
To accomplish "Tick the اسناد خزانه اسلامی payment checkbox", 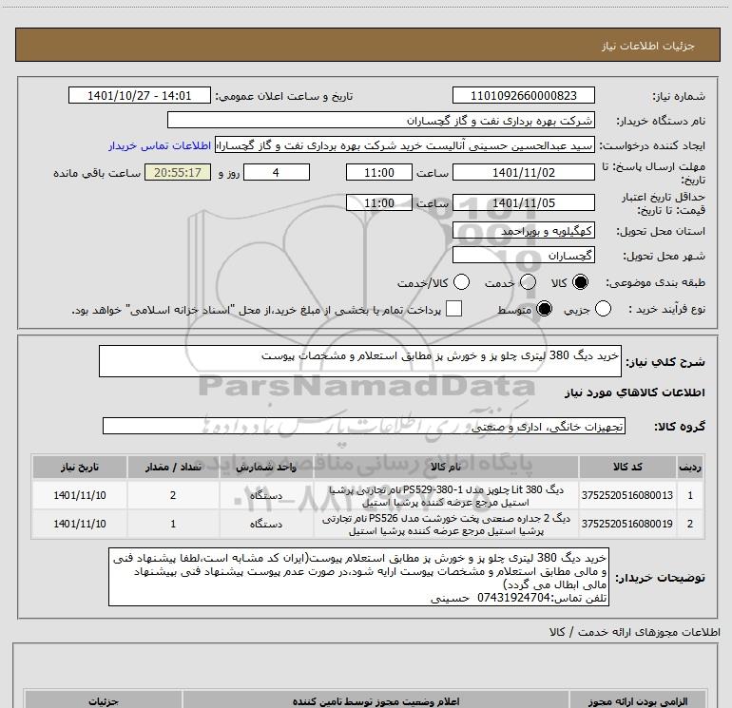I will (x=453, y=309).
